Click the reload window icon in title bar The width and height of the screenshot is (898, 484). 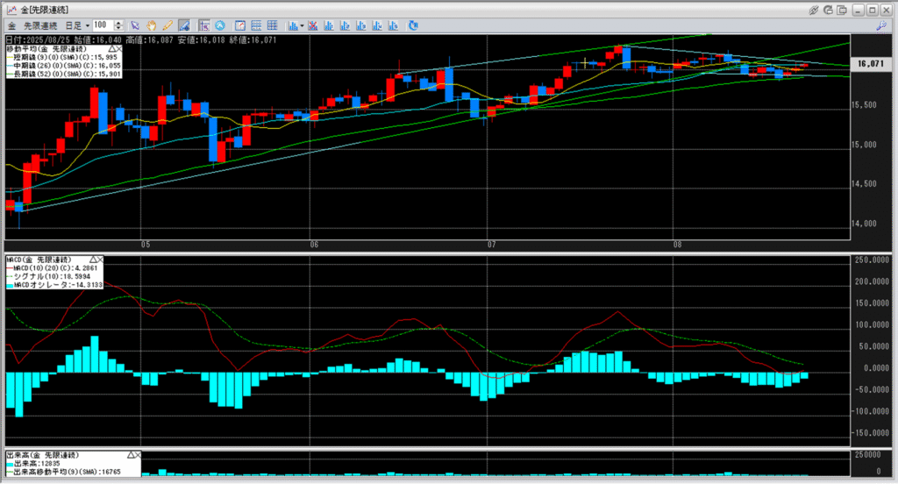click(x=828, y=10)
